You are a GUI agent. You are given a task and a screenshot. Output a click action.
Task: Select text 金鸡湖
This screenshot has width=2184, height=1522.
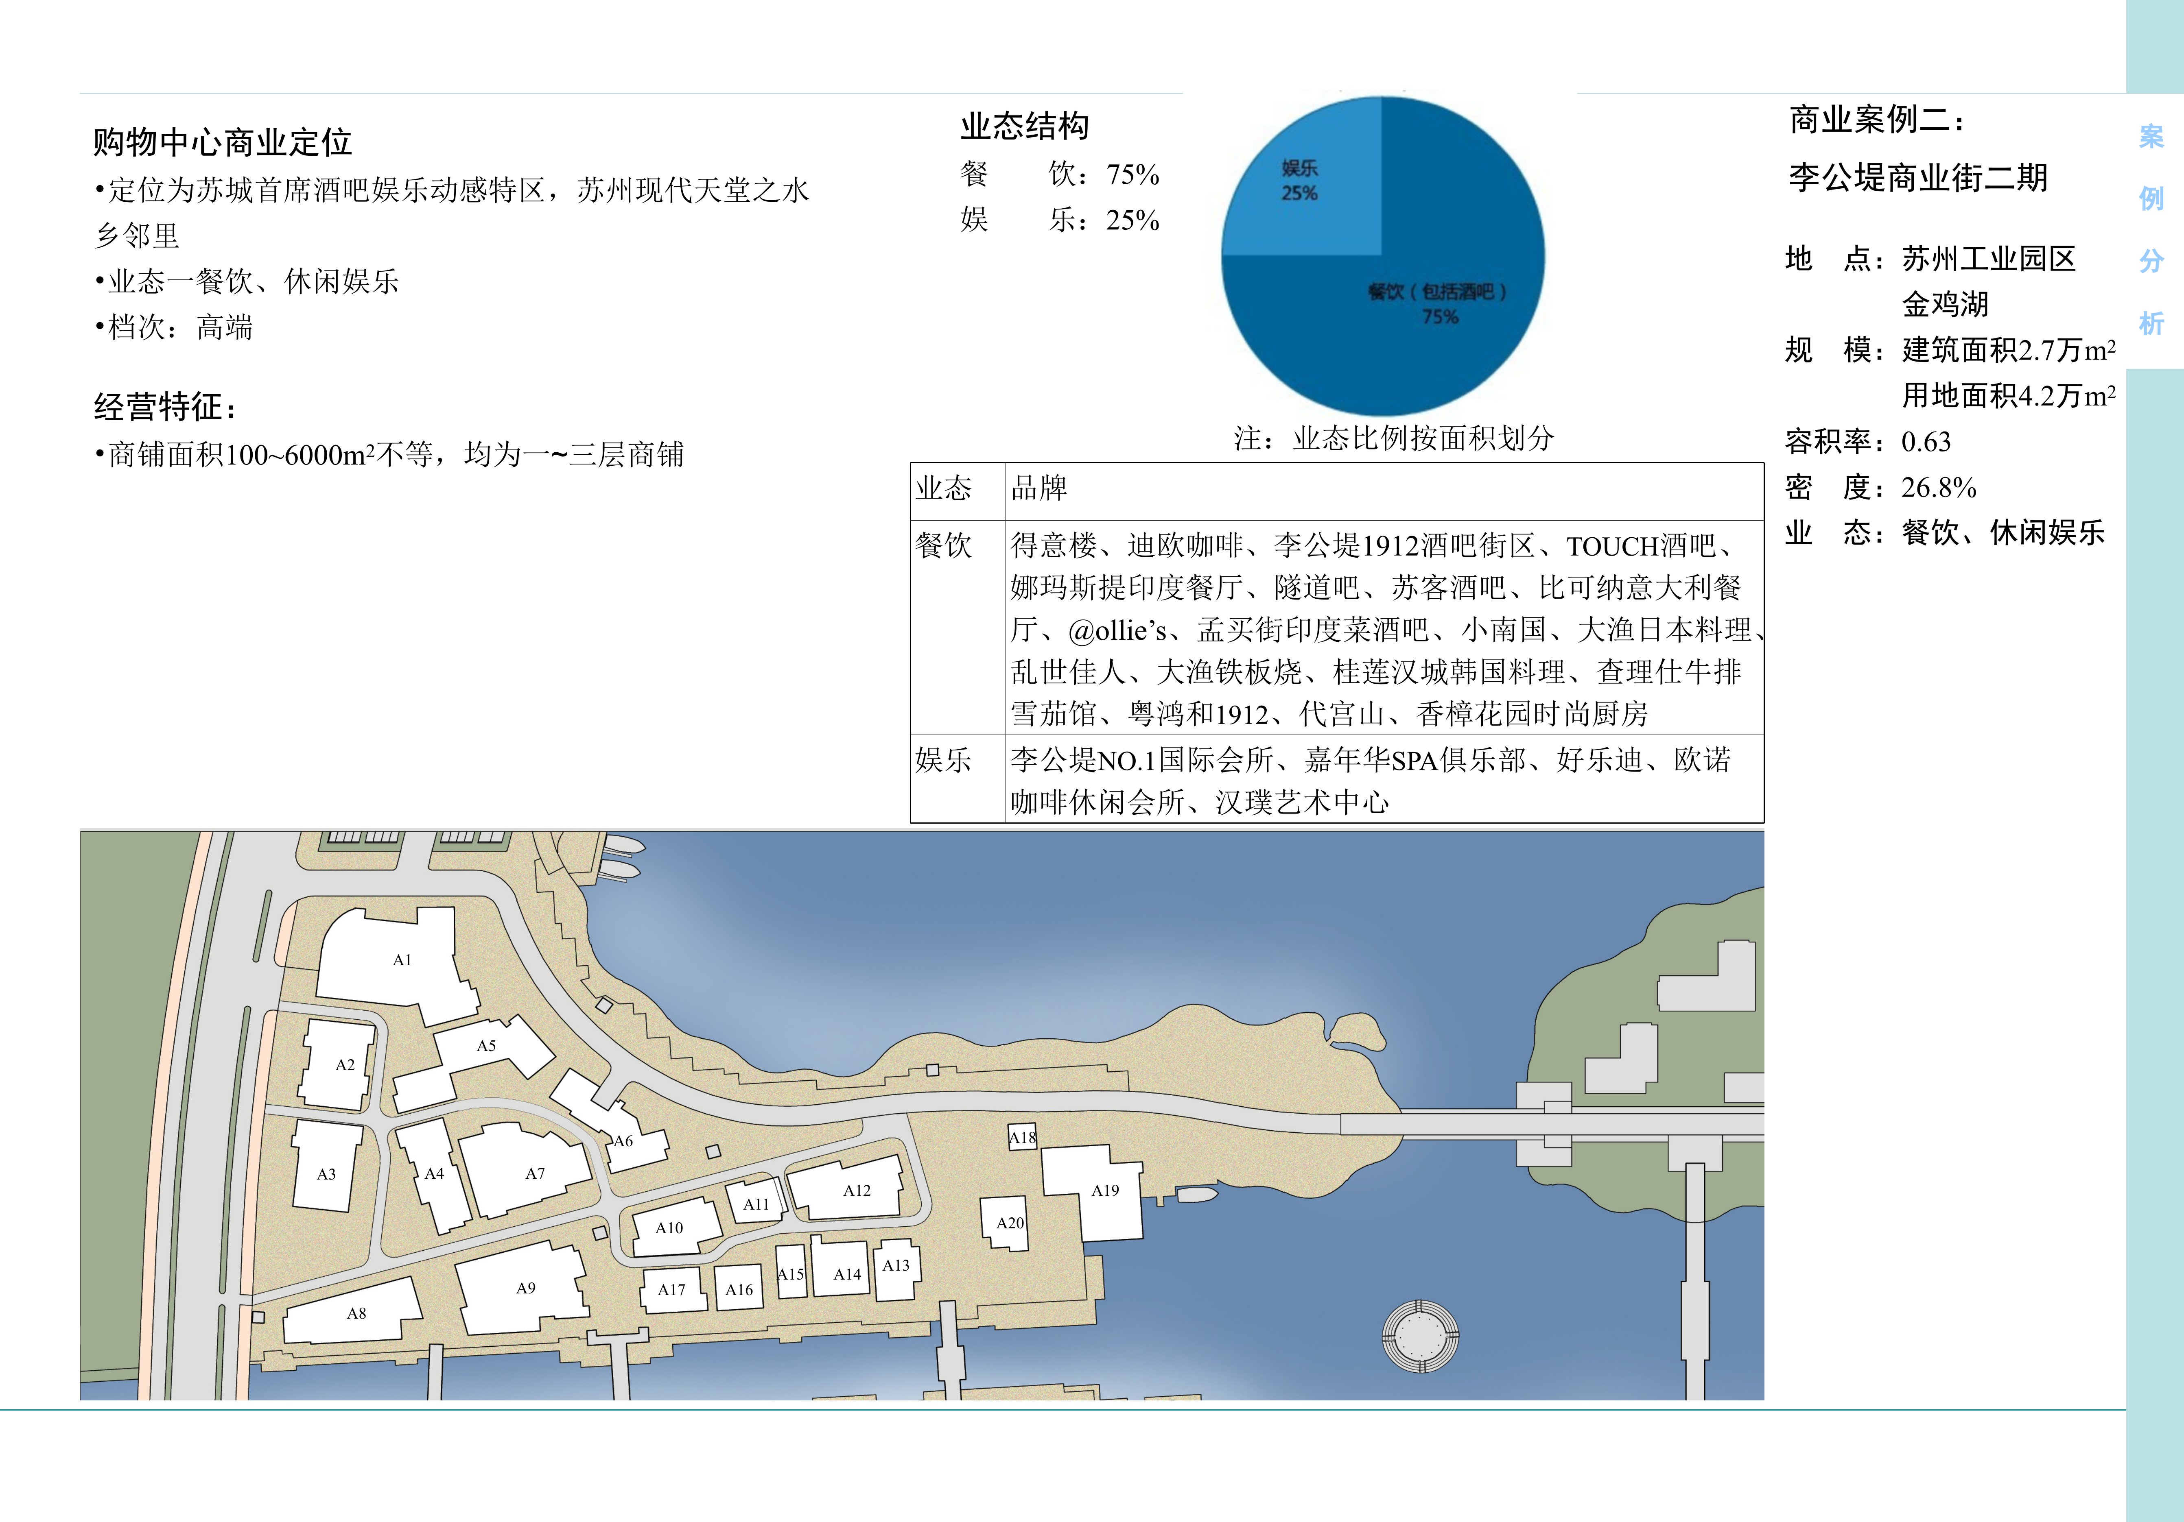[1945, 304]
